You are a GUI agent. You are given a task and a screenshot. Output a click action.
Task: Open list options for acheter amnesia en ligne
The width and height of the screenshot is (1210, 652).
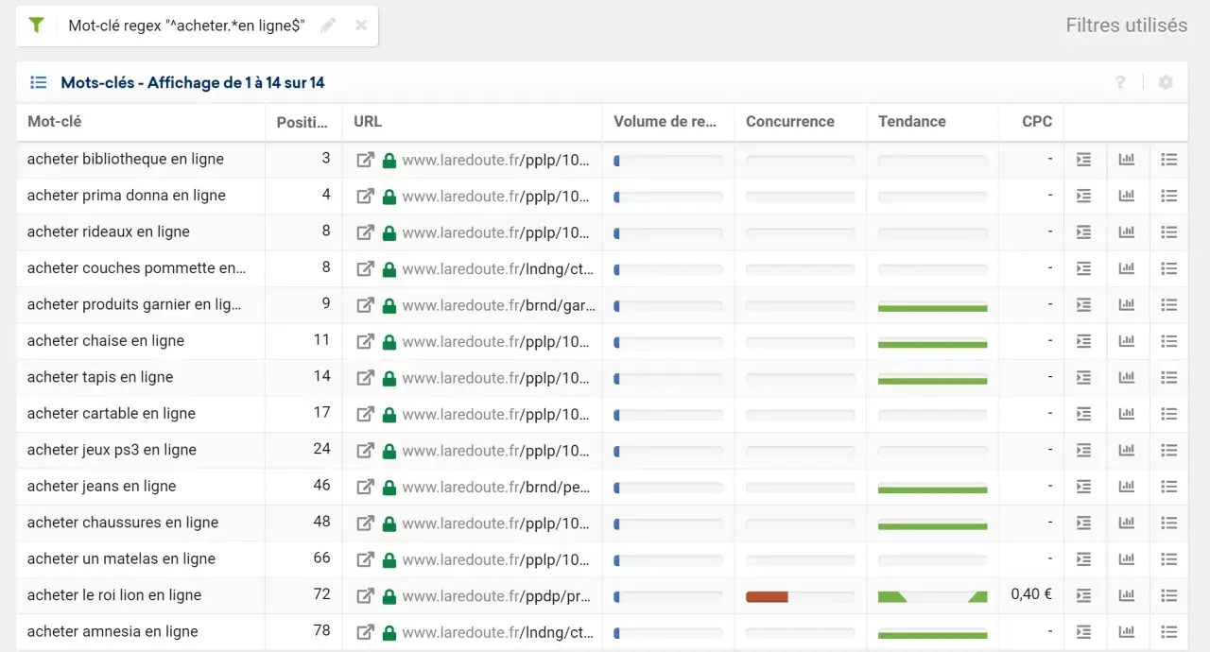[x=1168, y=632]
